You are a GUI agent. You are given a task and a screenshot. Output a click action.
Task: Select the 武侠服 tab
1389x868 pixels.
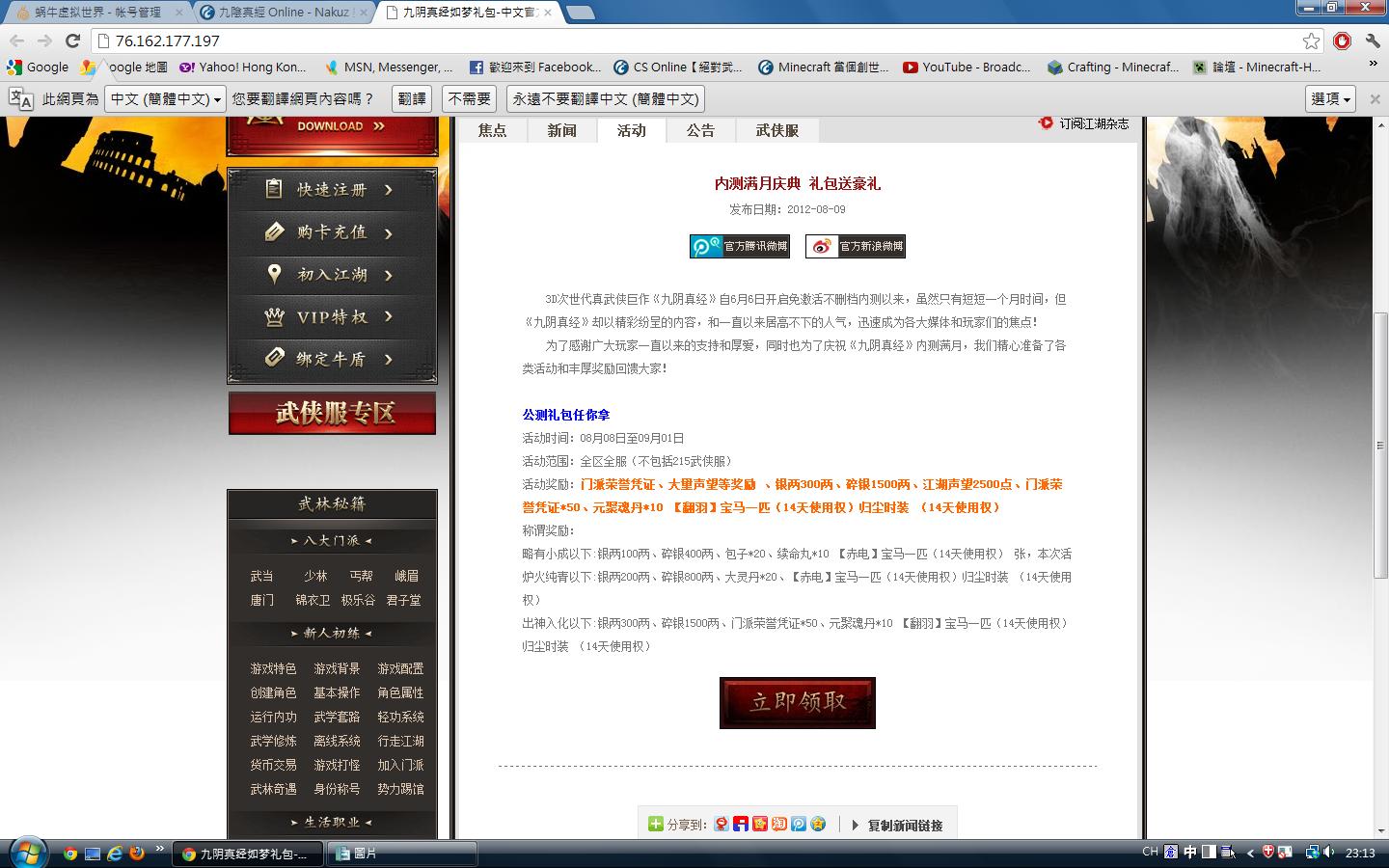[776, 130]
